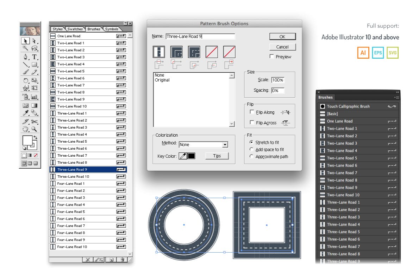Switch to the Swatches tab

(x=75, y=29)
